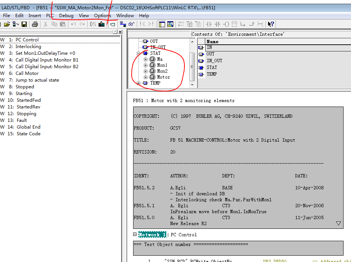Open the View menu
This screenshot has width=351, height=262.
click(84, 16)
